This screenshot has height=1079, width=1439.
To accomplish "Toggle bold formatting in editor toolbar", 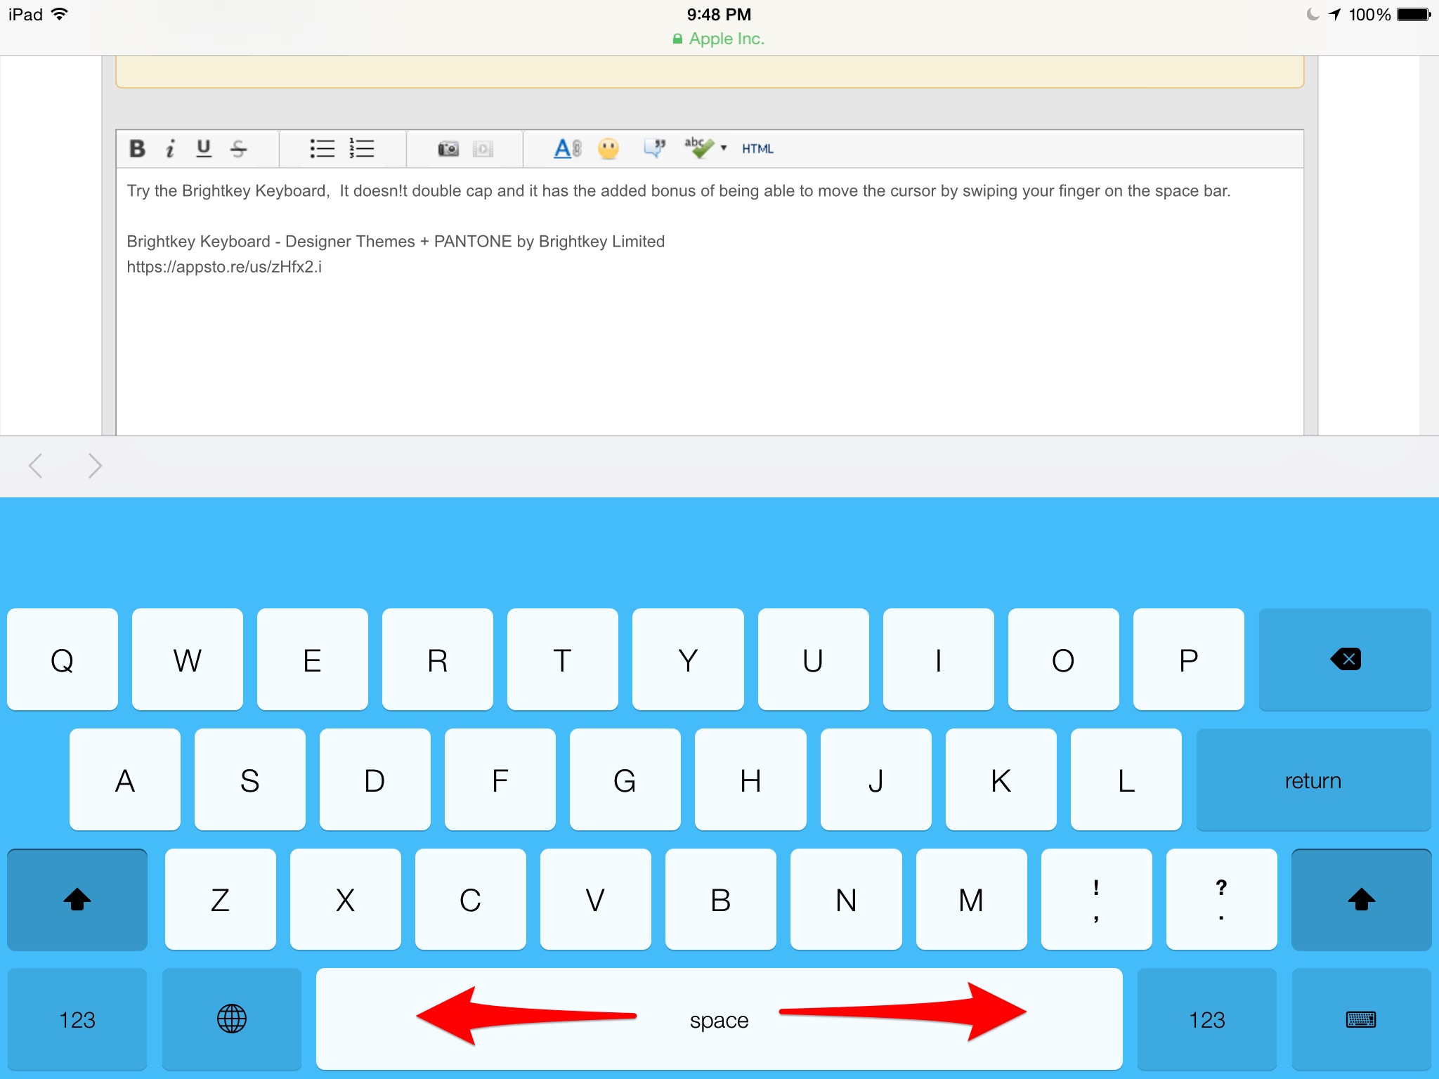I will (138, 148).
